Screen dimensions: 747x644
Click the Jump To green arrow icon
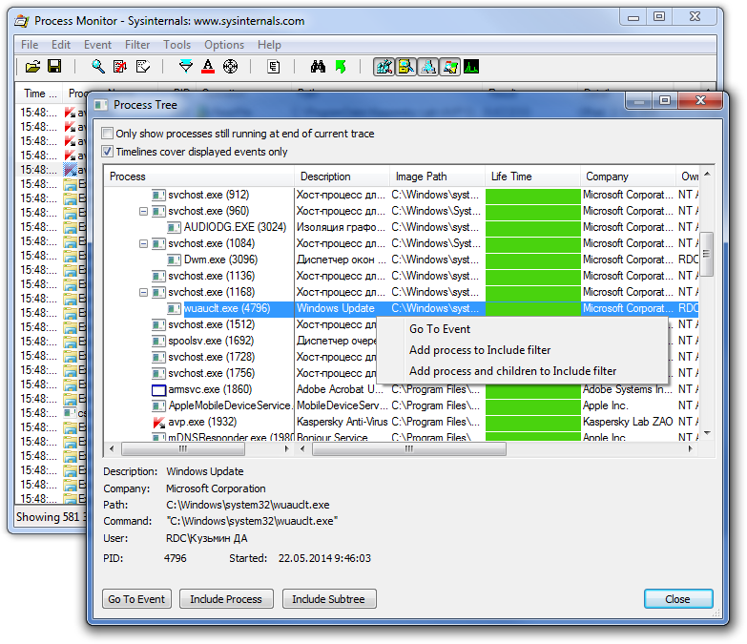(x=341, y=67)
